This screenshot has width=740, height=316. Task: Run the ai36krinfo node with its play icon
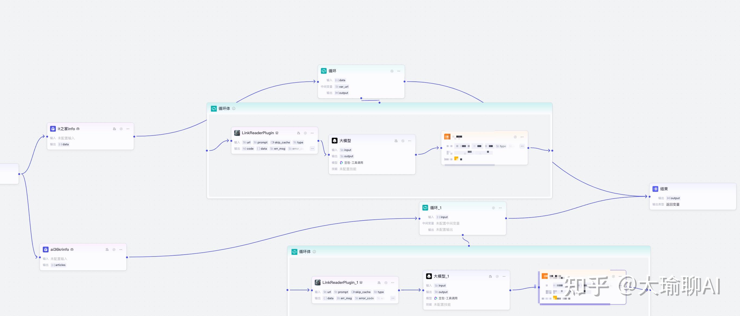(x=114, y=249)
